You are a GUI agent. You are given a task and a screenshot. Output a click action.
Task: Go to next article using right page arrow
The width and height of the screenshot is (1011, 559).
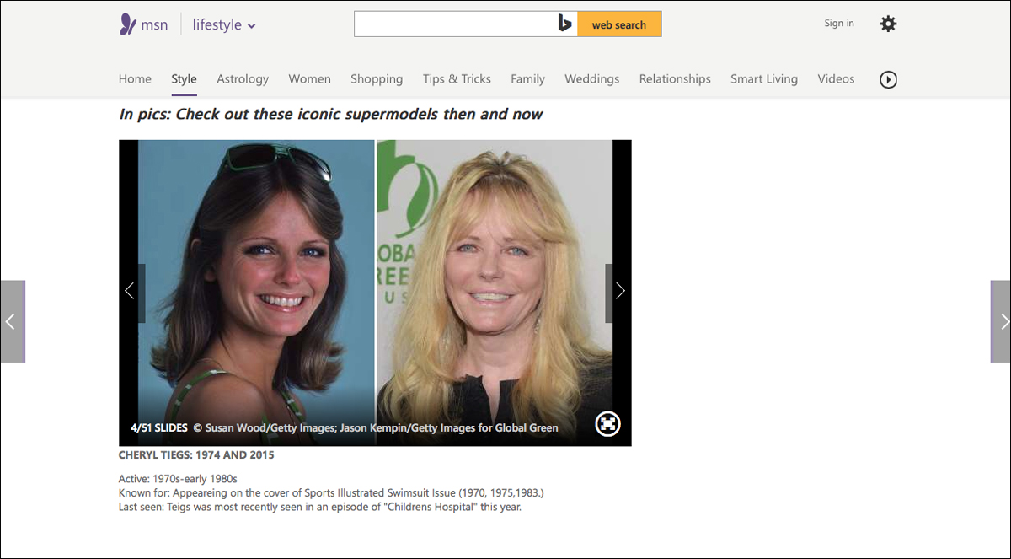(x=1001, y=321)
